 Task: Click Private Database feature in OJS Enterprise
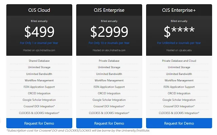(x=109, y=61)
